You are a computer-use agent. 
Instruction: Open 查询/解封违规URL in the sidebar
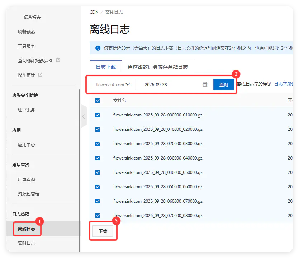point(35,60)
